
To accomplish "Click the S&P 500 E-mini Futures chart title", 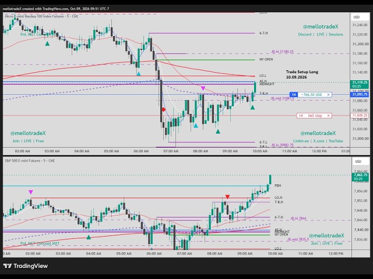I will [30, 160].
